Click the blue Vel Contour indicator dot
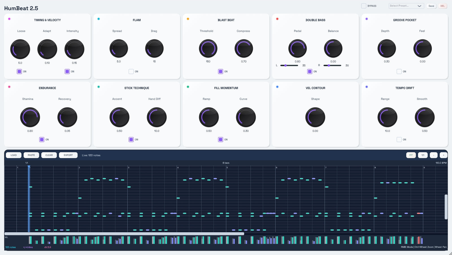452x255 pixels. (x=277, y=87)
